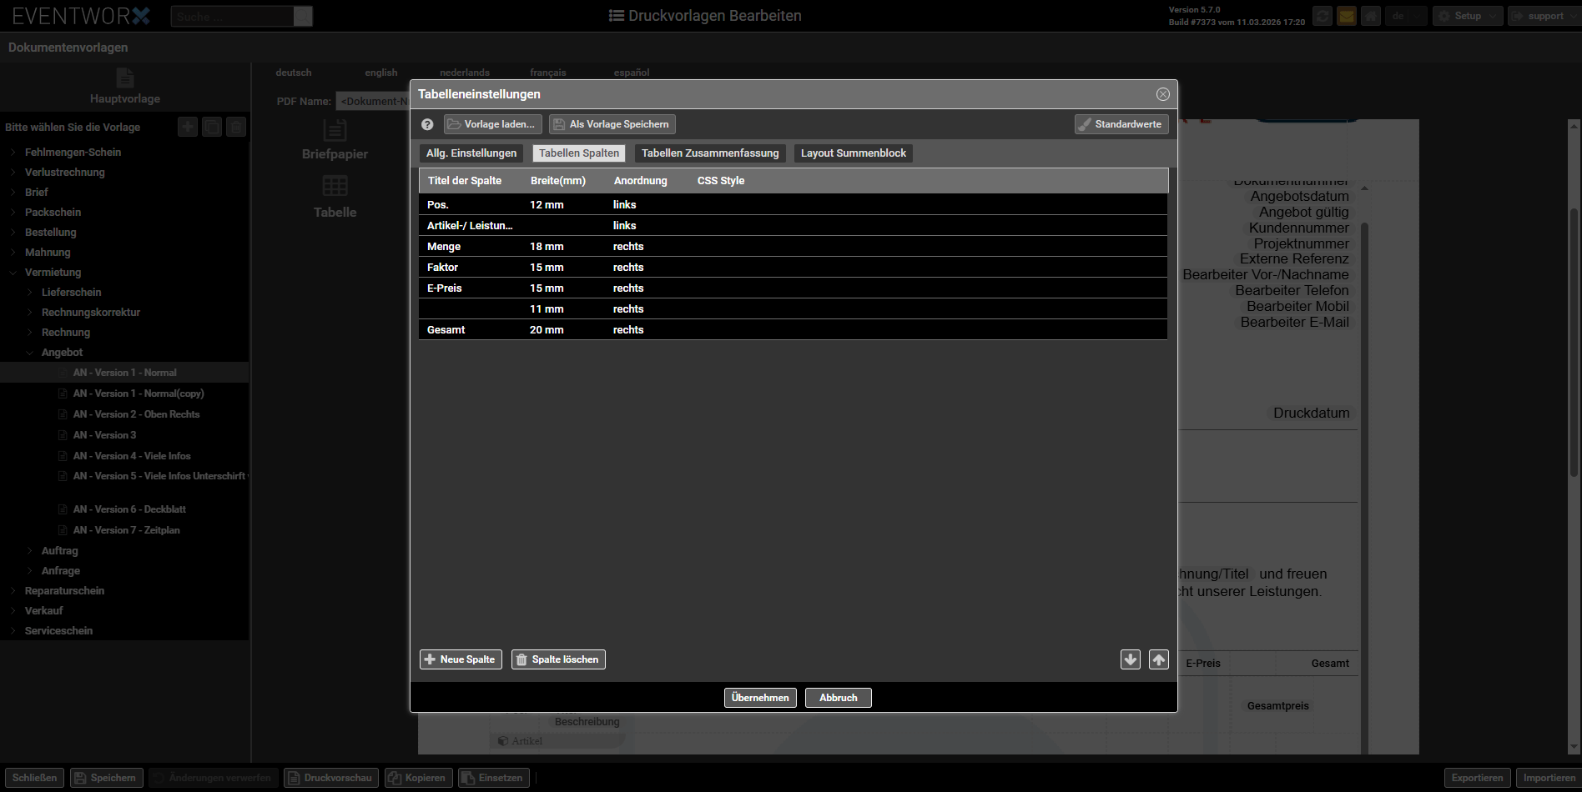
Task: Delete column with Spalte löschen
Action: pyautogui.click(x=558, y=659)
